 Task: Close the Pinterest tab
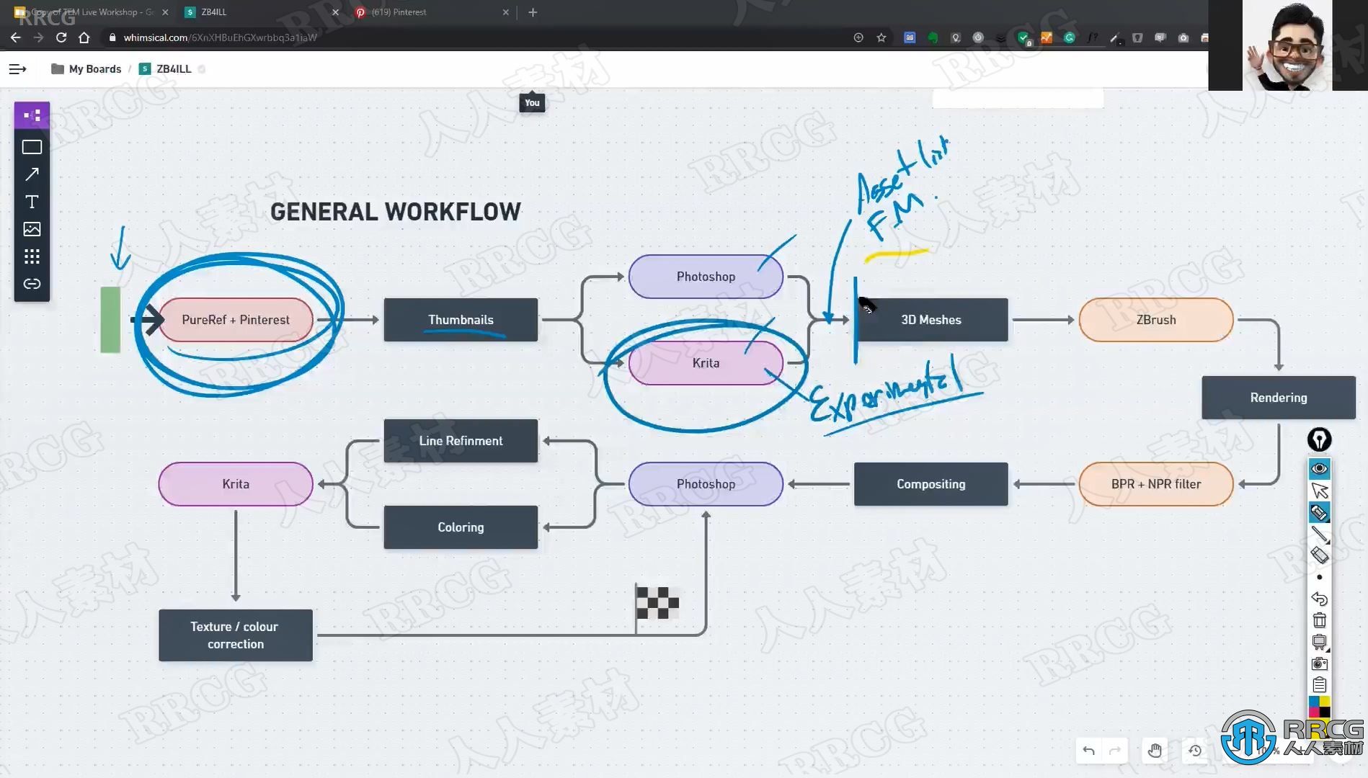click(505, 12)
